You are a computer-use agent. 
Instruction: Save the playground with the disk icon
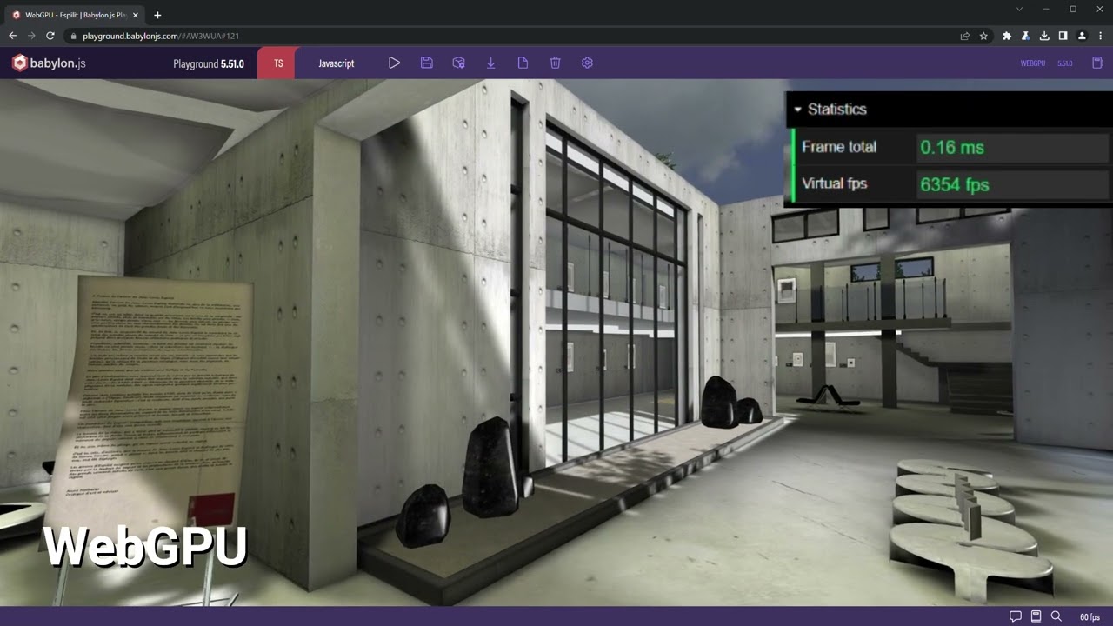[426, 63]
